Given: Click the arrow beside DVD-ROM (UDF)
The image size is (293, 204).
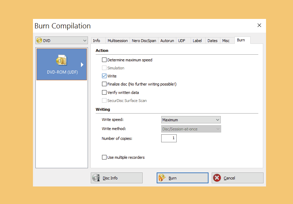Looking at the screenshot, I should click(82, 64).
